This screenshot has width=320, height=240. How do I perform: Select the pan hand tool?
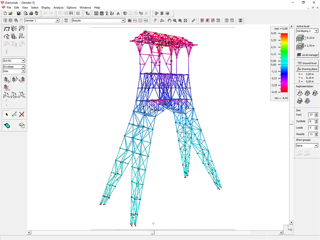point(169,20)
